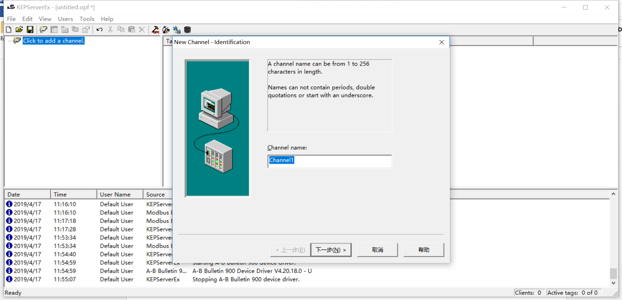
Task: Click the 取消 cancel button
Action: [378, 250]
